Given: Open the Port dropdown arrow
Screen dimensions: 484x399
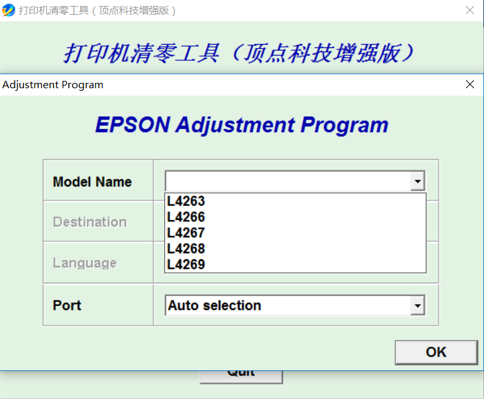Looking at the screenshot, I should 418,305.
